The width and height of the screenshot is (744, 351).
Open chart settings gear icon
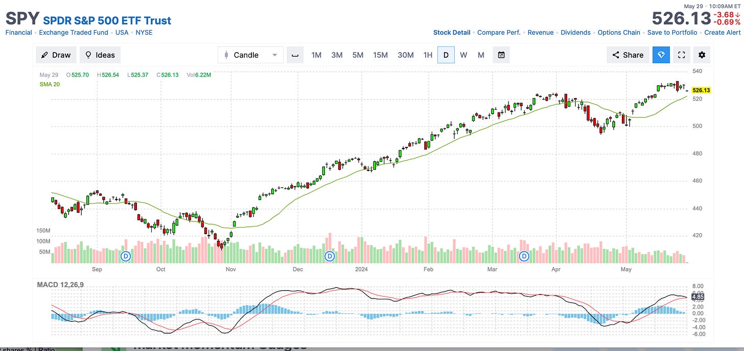click(702, 55)
